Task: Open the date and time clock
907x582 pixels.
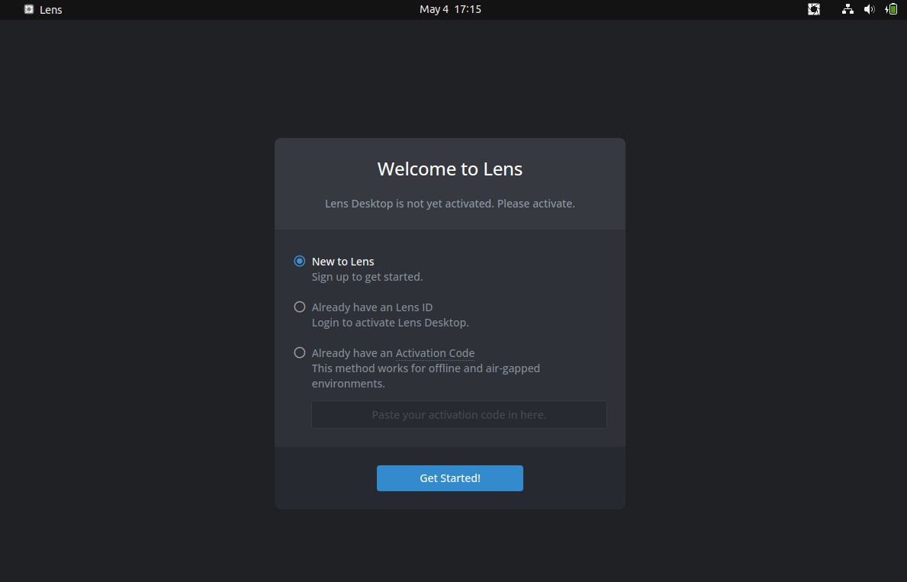Action: point(450,9)
